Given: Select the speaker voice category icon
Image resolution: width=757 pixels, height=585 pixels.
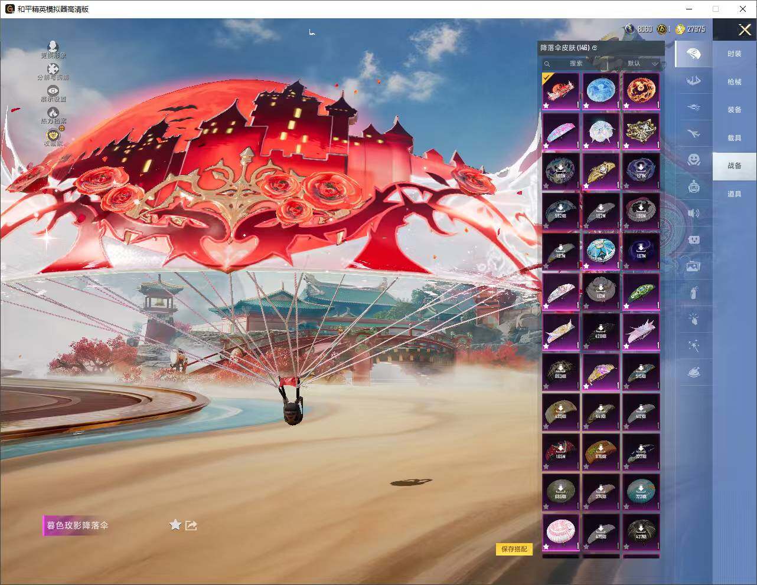Looking at the screenshot, I should pos(693,213).
